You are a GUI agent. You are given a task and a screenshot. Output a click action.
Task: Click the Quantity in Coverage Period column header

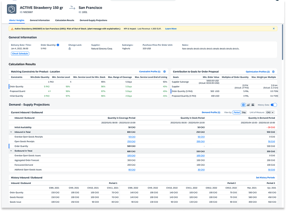(x=122, y=118)
